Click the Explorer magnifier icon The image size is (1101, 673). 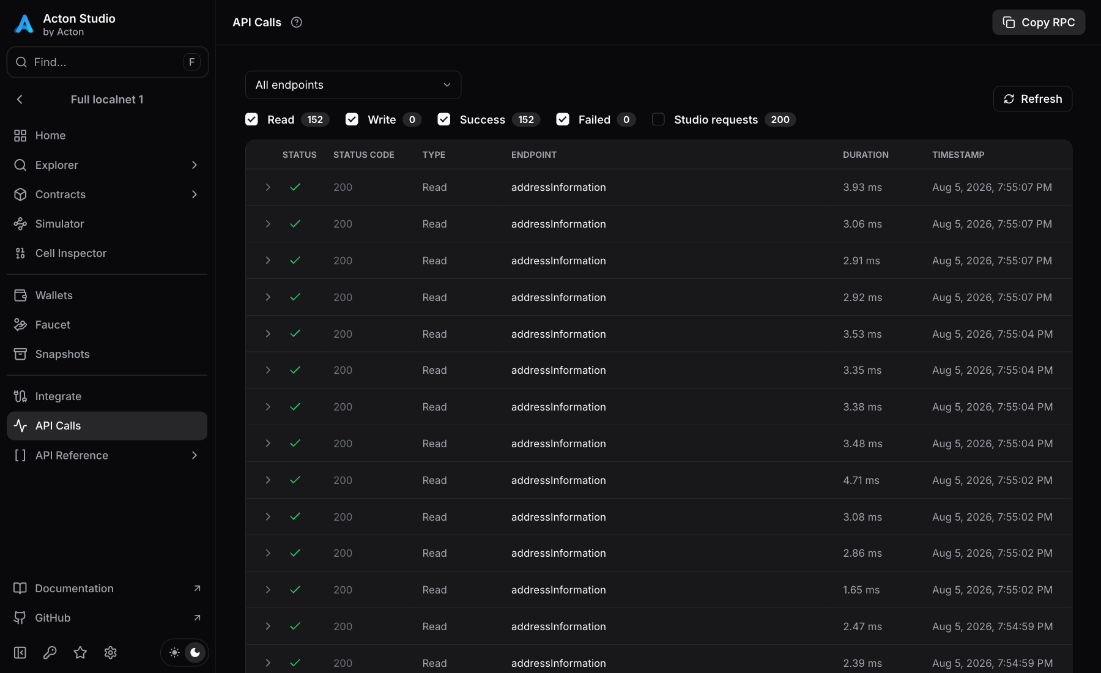click(x=20, y=165)
